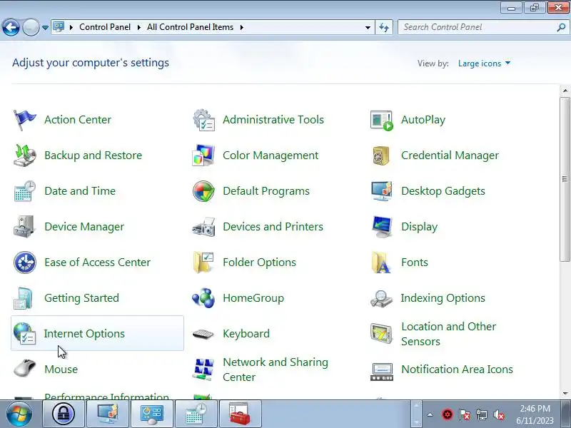Viewport: 571px width, 428px height.
Task: Open the Network and Sharing Center link
Action: (x=276, y=370)
